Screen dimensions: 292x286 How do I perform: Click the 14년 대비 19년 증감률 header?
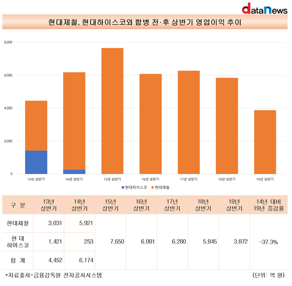[x=268, y=205]
